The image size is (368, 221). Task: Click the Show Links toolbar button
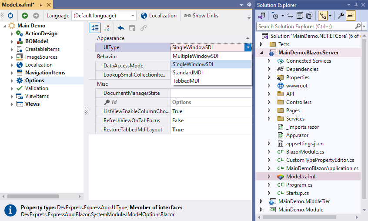point(201,16)
